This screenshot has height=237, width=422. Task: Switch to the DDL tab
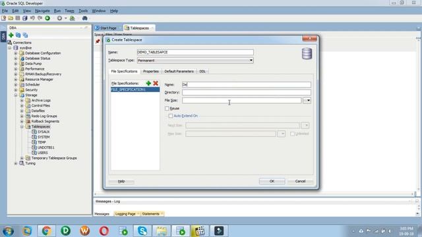click(x=202, y=71)
